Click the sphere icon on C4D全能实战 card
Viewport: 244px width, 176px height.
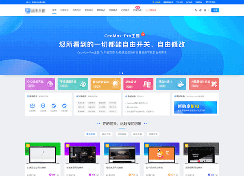pos(50,84)
